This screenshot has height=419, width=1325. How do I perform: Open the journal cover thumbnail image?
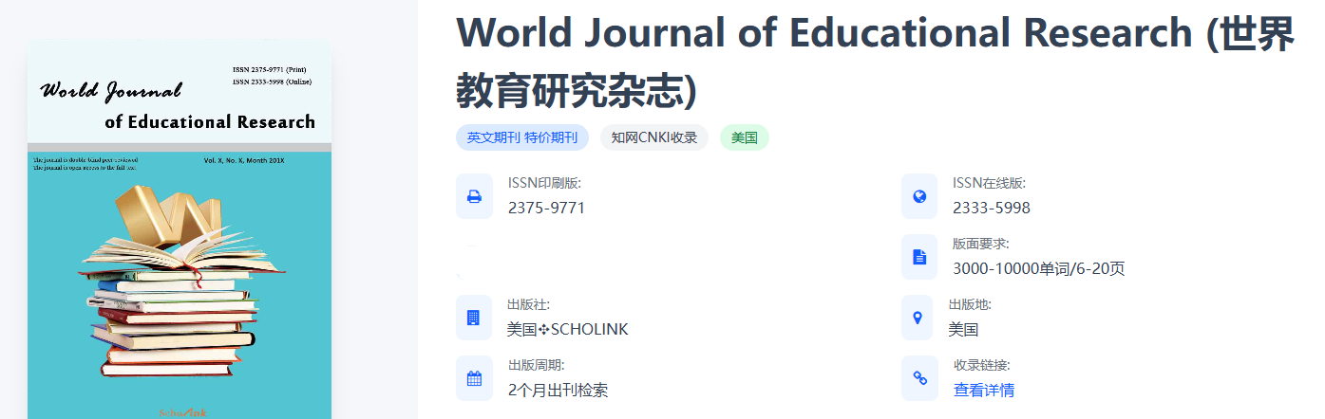click(180, 228)
